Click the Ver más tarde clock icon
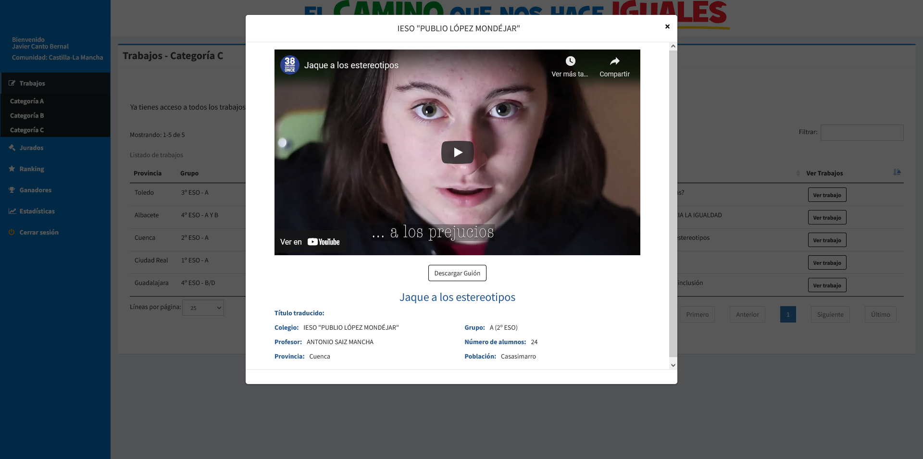 (570, 61)
